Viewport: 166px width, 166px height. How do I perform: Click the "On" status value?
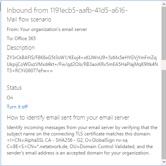pyautogui.click(x=10, y=98)
